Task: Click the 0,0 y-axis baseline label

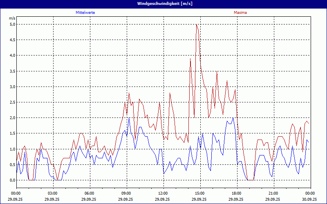Action: 12,180
